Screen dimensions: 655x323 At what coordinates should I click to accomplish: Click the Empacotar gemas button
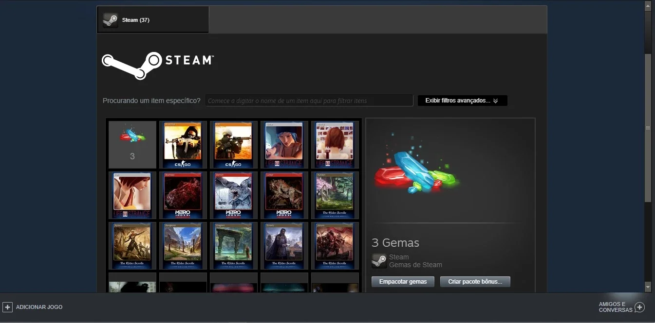coord(403,282)
